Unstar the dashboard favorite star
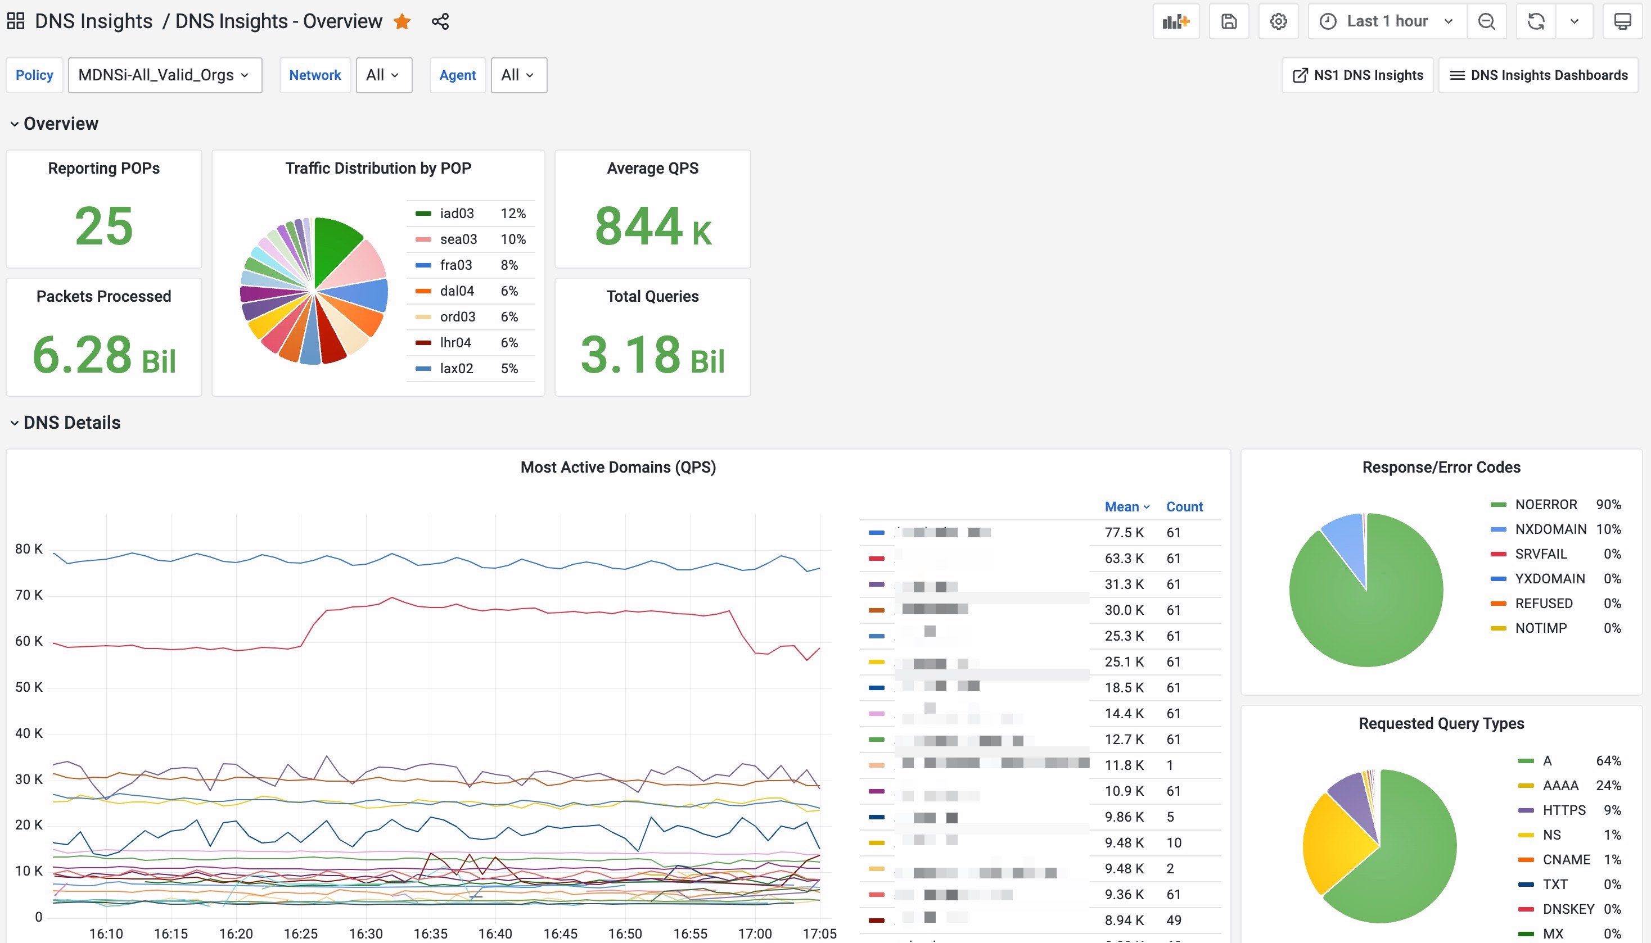 [x=403, y=21]
